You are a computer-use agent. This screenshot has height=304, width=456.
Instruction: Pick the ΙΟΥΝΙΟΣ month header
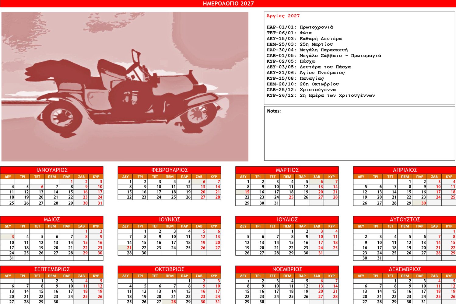coord(169,219)
